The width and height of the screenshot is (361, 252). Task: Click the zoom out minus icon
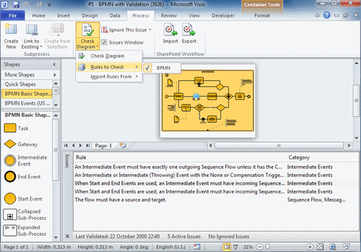coord(260,247)
